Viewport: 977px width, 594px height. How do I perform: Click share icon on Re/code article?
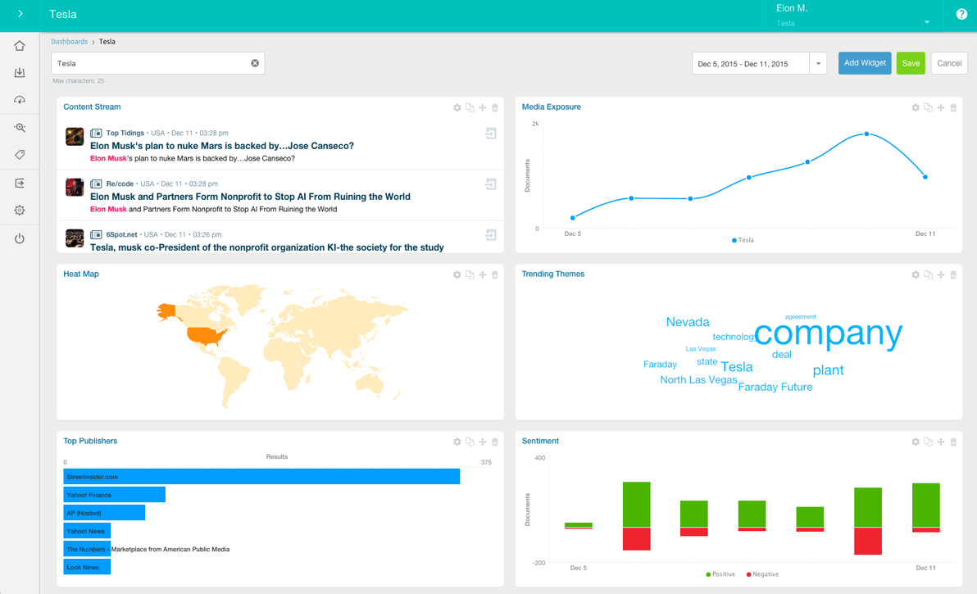pyautogui.click(x=491, y=184)
